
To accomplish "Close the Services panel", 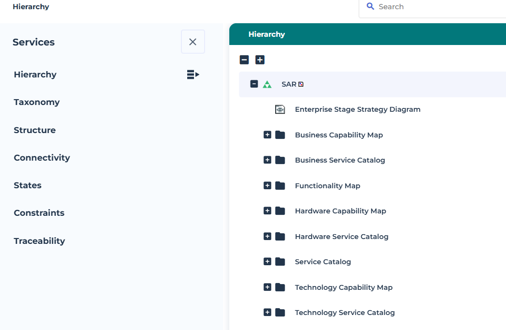I will coord(193,42).
